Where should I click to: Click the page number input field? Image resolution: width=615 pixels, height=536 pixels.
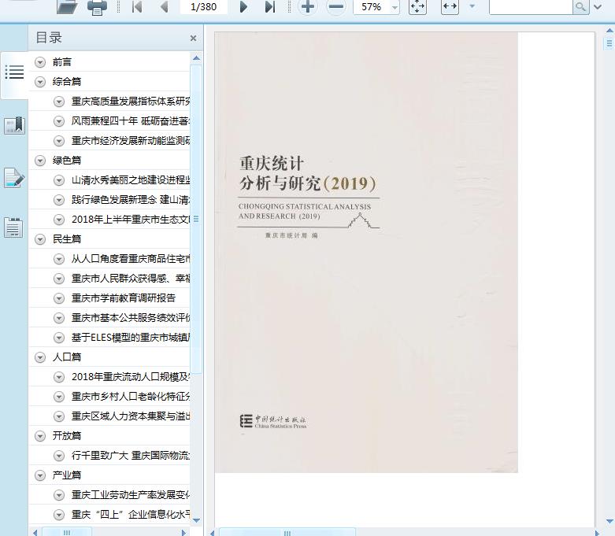click(x=204, y=7)
